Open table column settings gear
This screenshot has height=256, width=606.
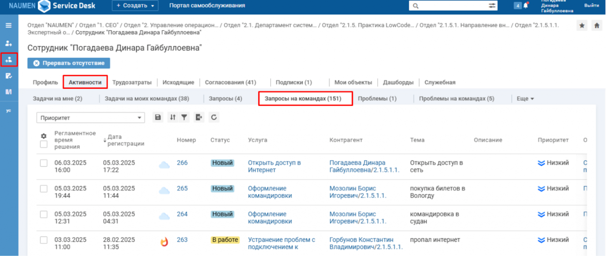click(x=44, y=136)
